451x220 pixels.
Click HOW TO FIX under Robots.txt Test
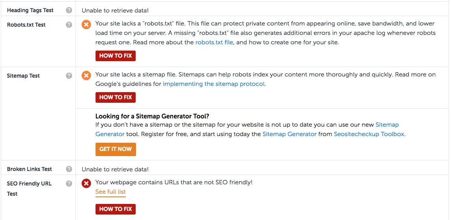(x=115, y=56)
